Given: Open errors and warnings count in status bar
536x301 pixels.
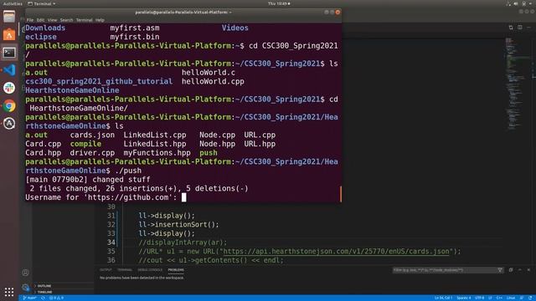Looking at the screenshot, I should (x=56, y=298).
